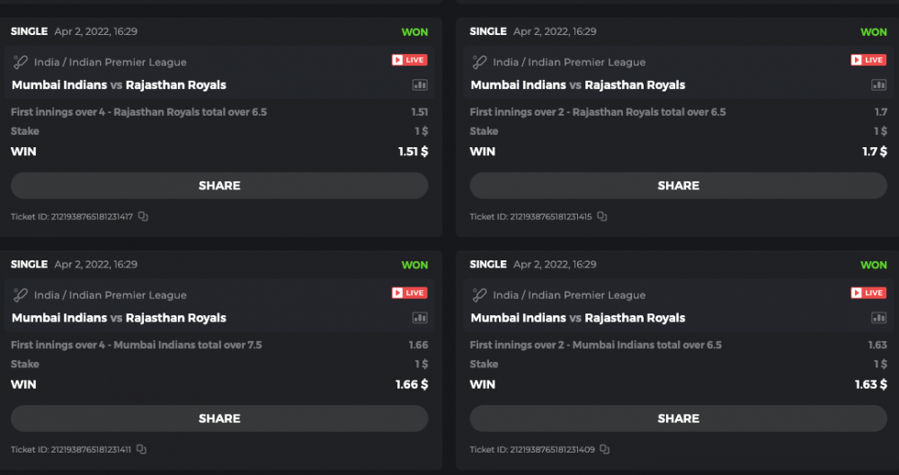The height and width of the screenshot is (475, 899).
Task: Open Mumbai Indians vs Rajasthan Royals on 1.66 bet
Action: (119, 318)
